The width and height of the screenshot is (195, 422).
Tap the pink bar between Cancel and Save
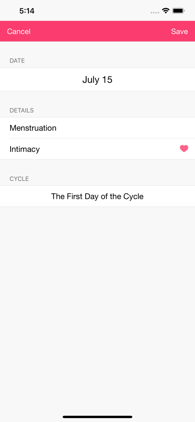coord(101,31)
